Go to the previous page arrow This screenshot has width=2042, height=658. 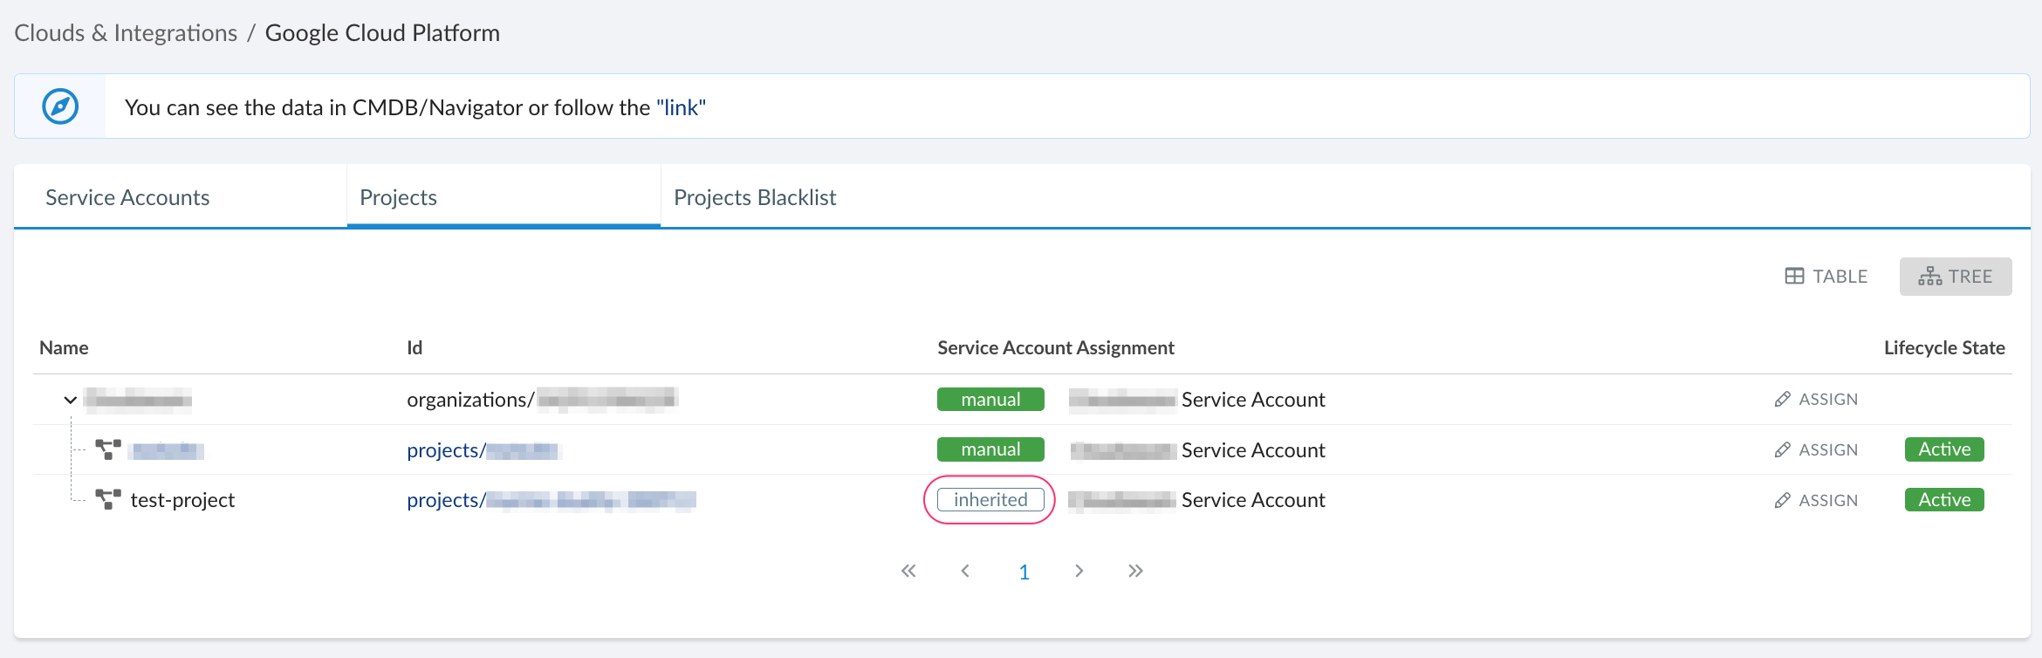[965, 571]
